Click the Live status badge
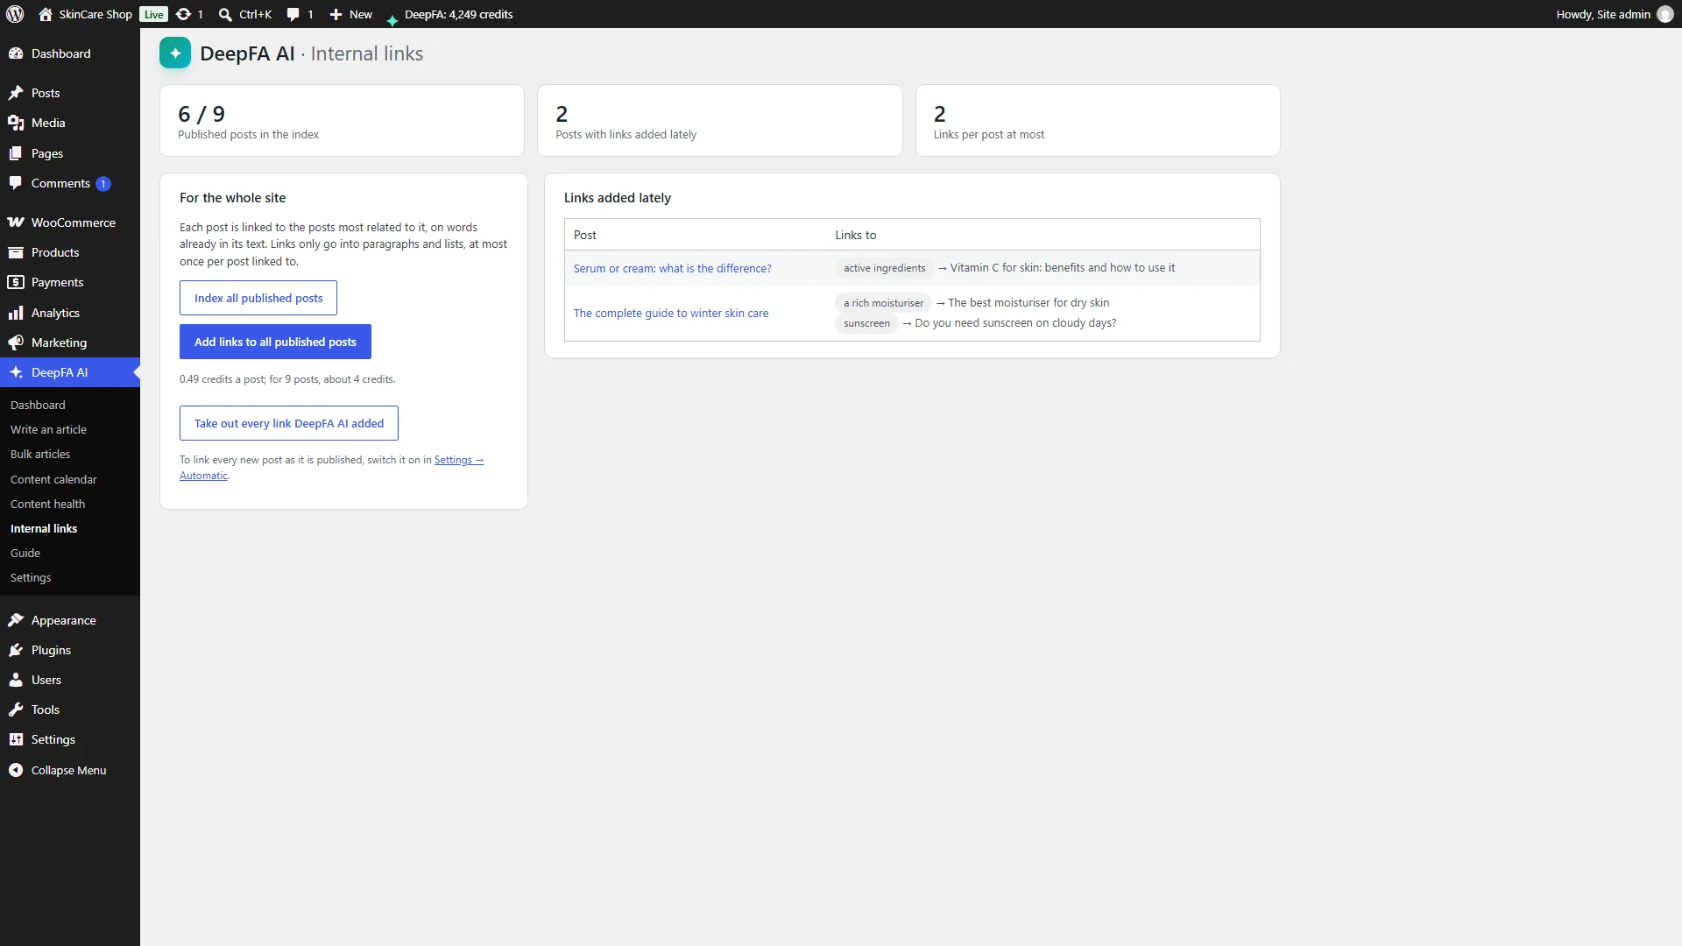 point(154,14)
